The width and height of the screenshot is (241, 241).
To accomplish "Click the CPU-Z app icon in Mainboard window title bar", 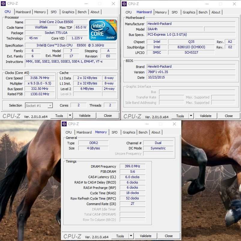I will [124, 4].
